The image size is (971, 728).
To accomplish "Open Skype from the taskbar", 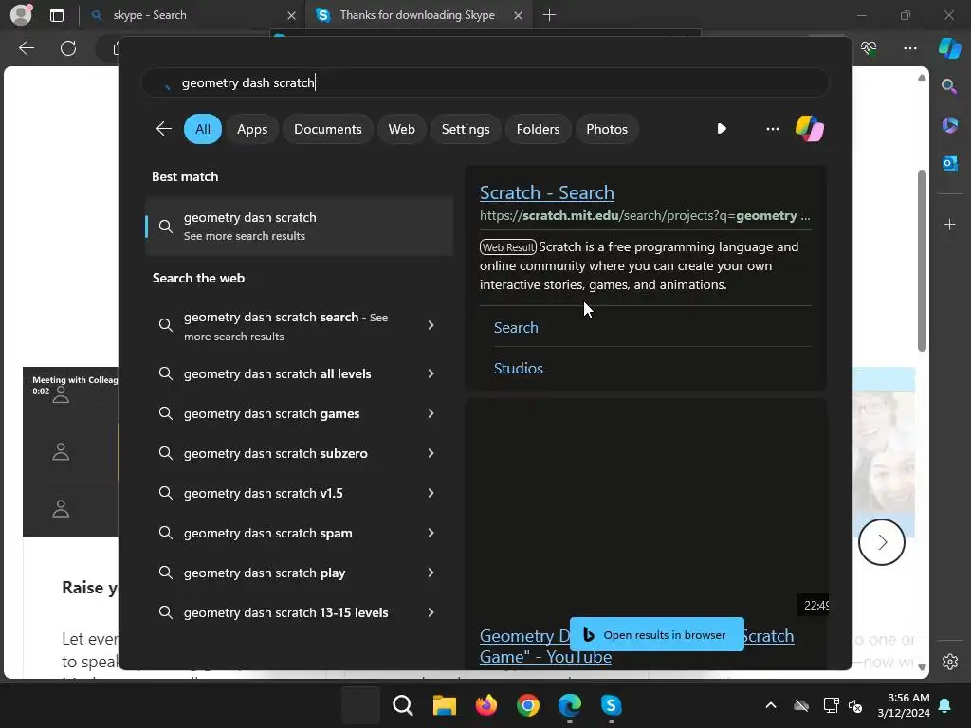I will (612, 705).
